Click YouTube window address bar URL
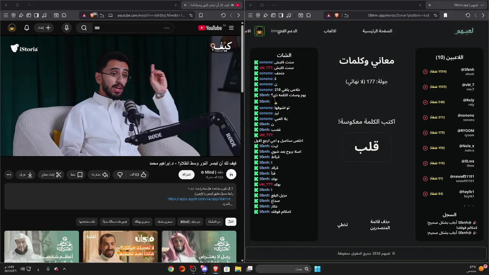This screenshot has height=275, width=489. tap(151, 15)
